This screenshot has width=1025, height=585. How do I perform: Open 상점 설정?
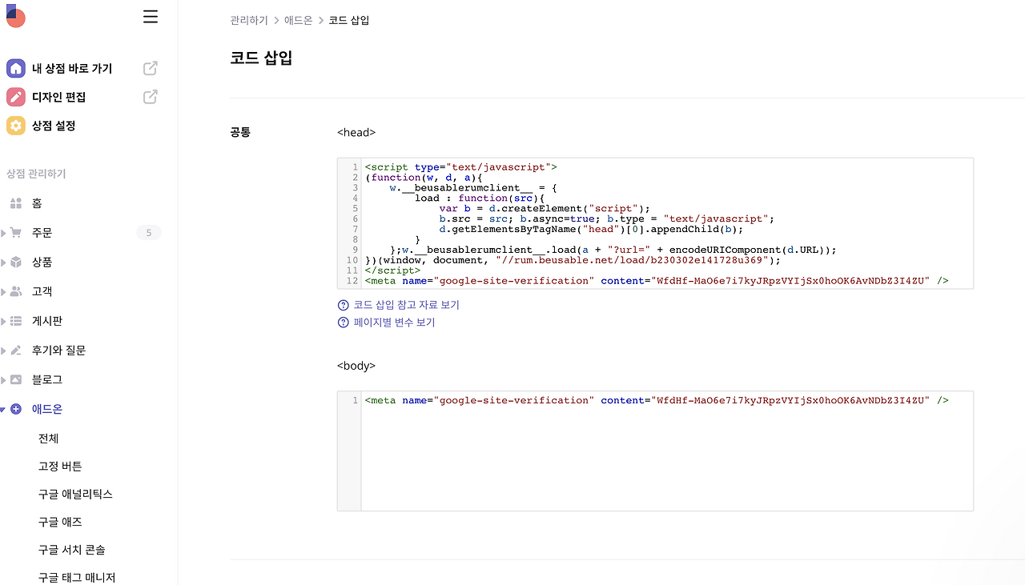point(54,126)
